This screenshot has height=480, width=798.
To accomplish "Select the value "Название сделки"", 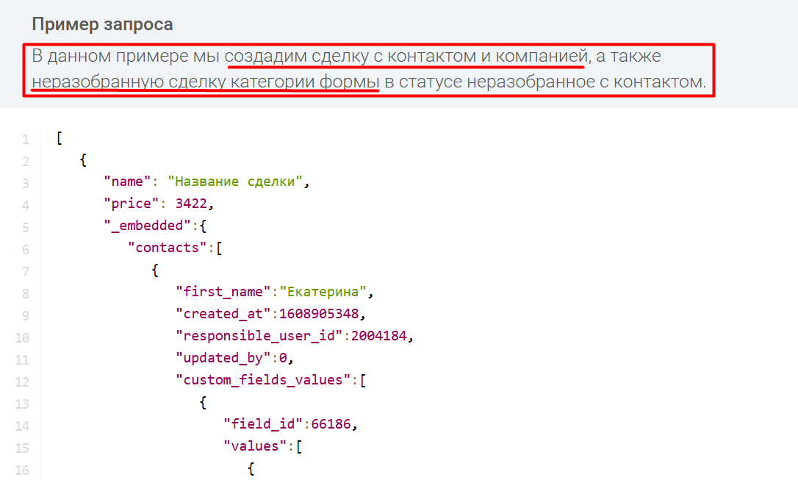I will tap(236, 181).
